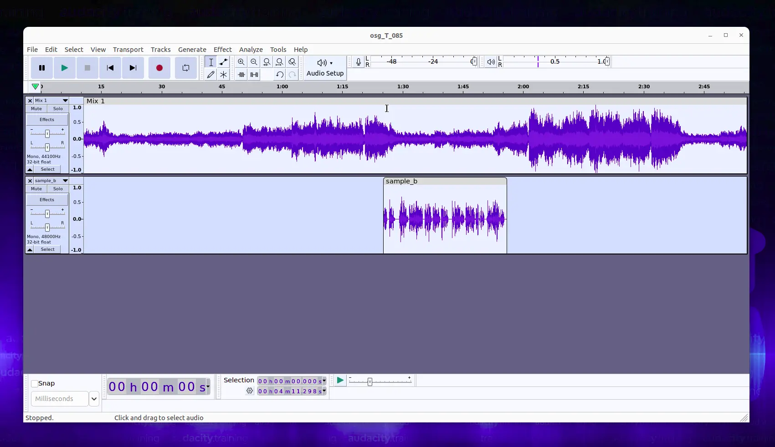Image resolution: width=775 pixels, height=447 pixels.
Task: Solo the sample_b track
Action: tap(58, 189)
